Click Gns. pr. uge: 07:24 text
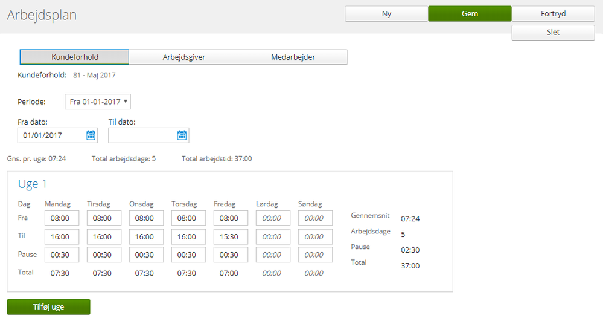This screenshot has height=321, width=603. [x=37, y=159]
